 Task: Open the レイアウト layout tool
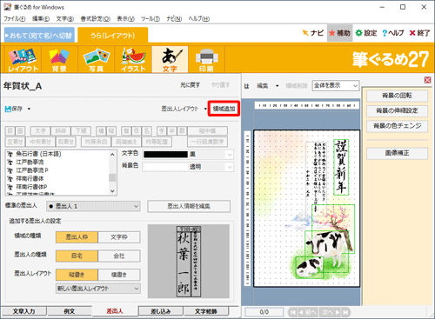coord(23,60)
